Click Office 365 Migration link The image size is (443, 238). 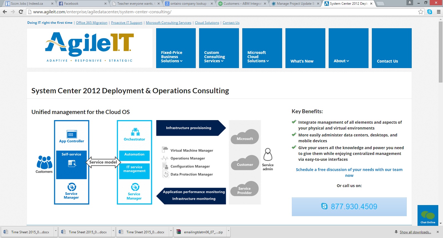point(92,23)
